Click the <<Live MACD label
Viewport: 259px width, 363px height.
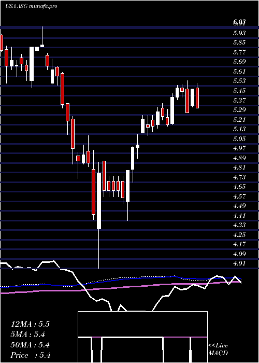218,350
